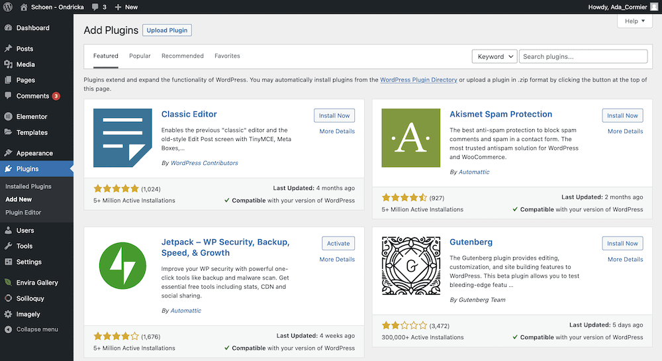Open More Details for Jetpack
The image size is (662, 361).
[x=337, y=259]
